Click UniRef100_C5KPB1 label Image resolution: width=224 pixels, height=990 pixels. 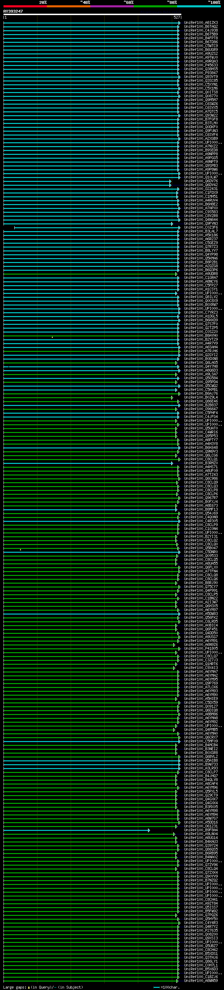point(201,390)
